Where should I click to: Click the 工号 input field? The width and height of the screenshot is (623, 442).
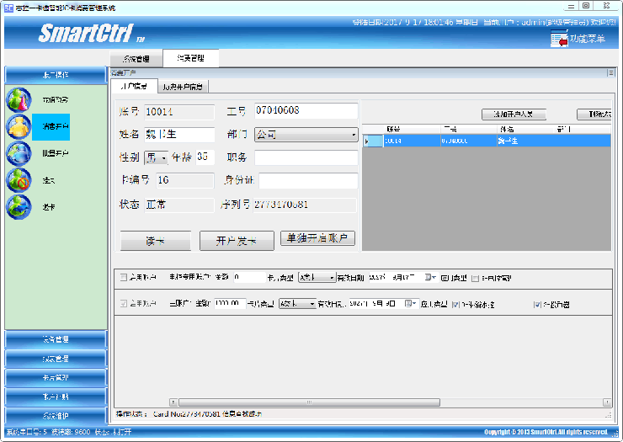click(306, 110)
